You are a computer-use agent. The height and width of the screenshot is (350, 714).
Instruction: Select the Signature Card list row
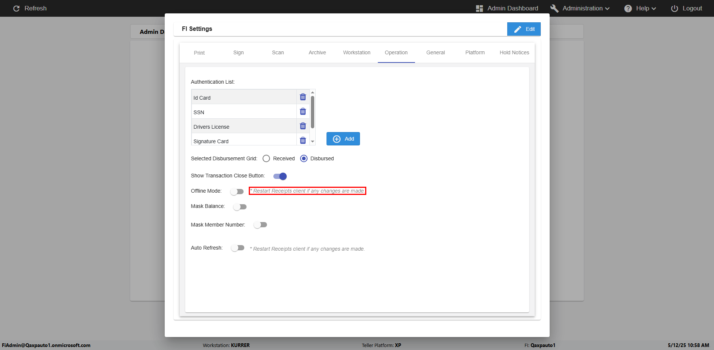tap(244, 139)
